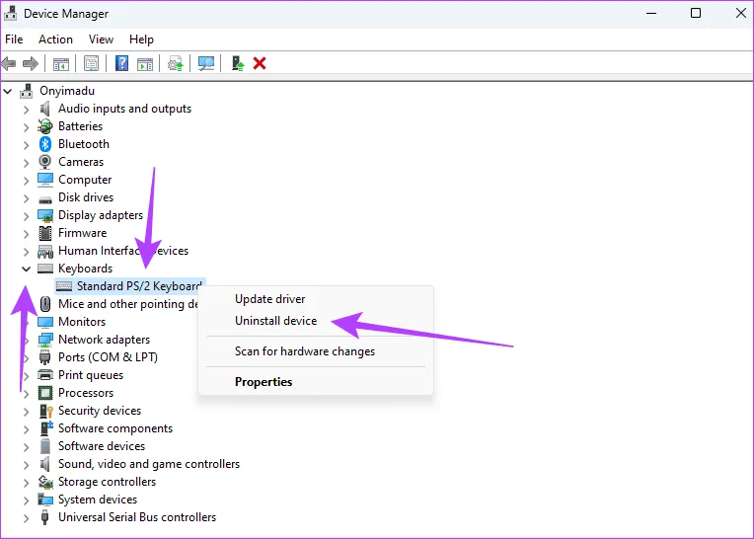Click the blue Help question mark icon

click(x=121, y=63)
